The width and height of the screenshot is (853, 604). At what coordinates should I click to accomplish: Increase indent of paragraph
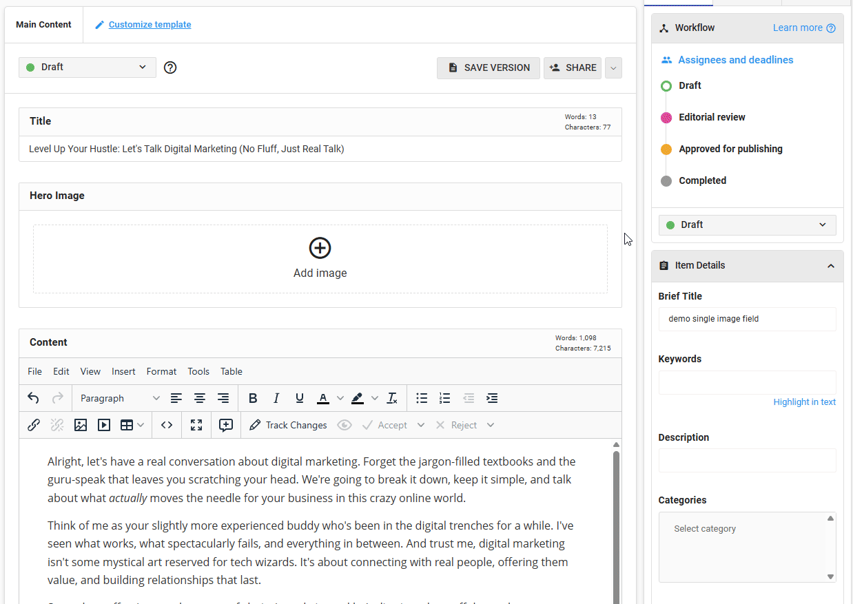point(492,398)
